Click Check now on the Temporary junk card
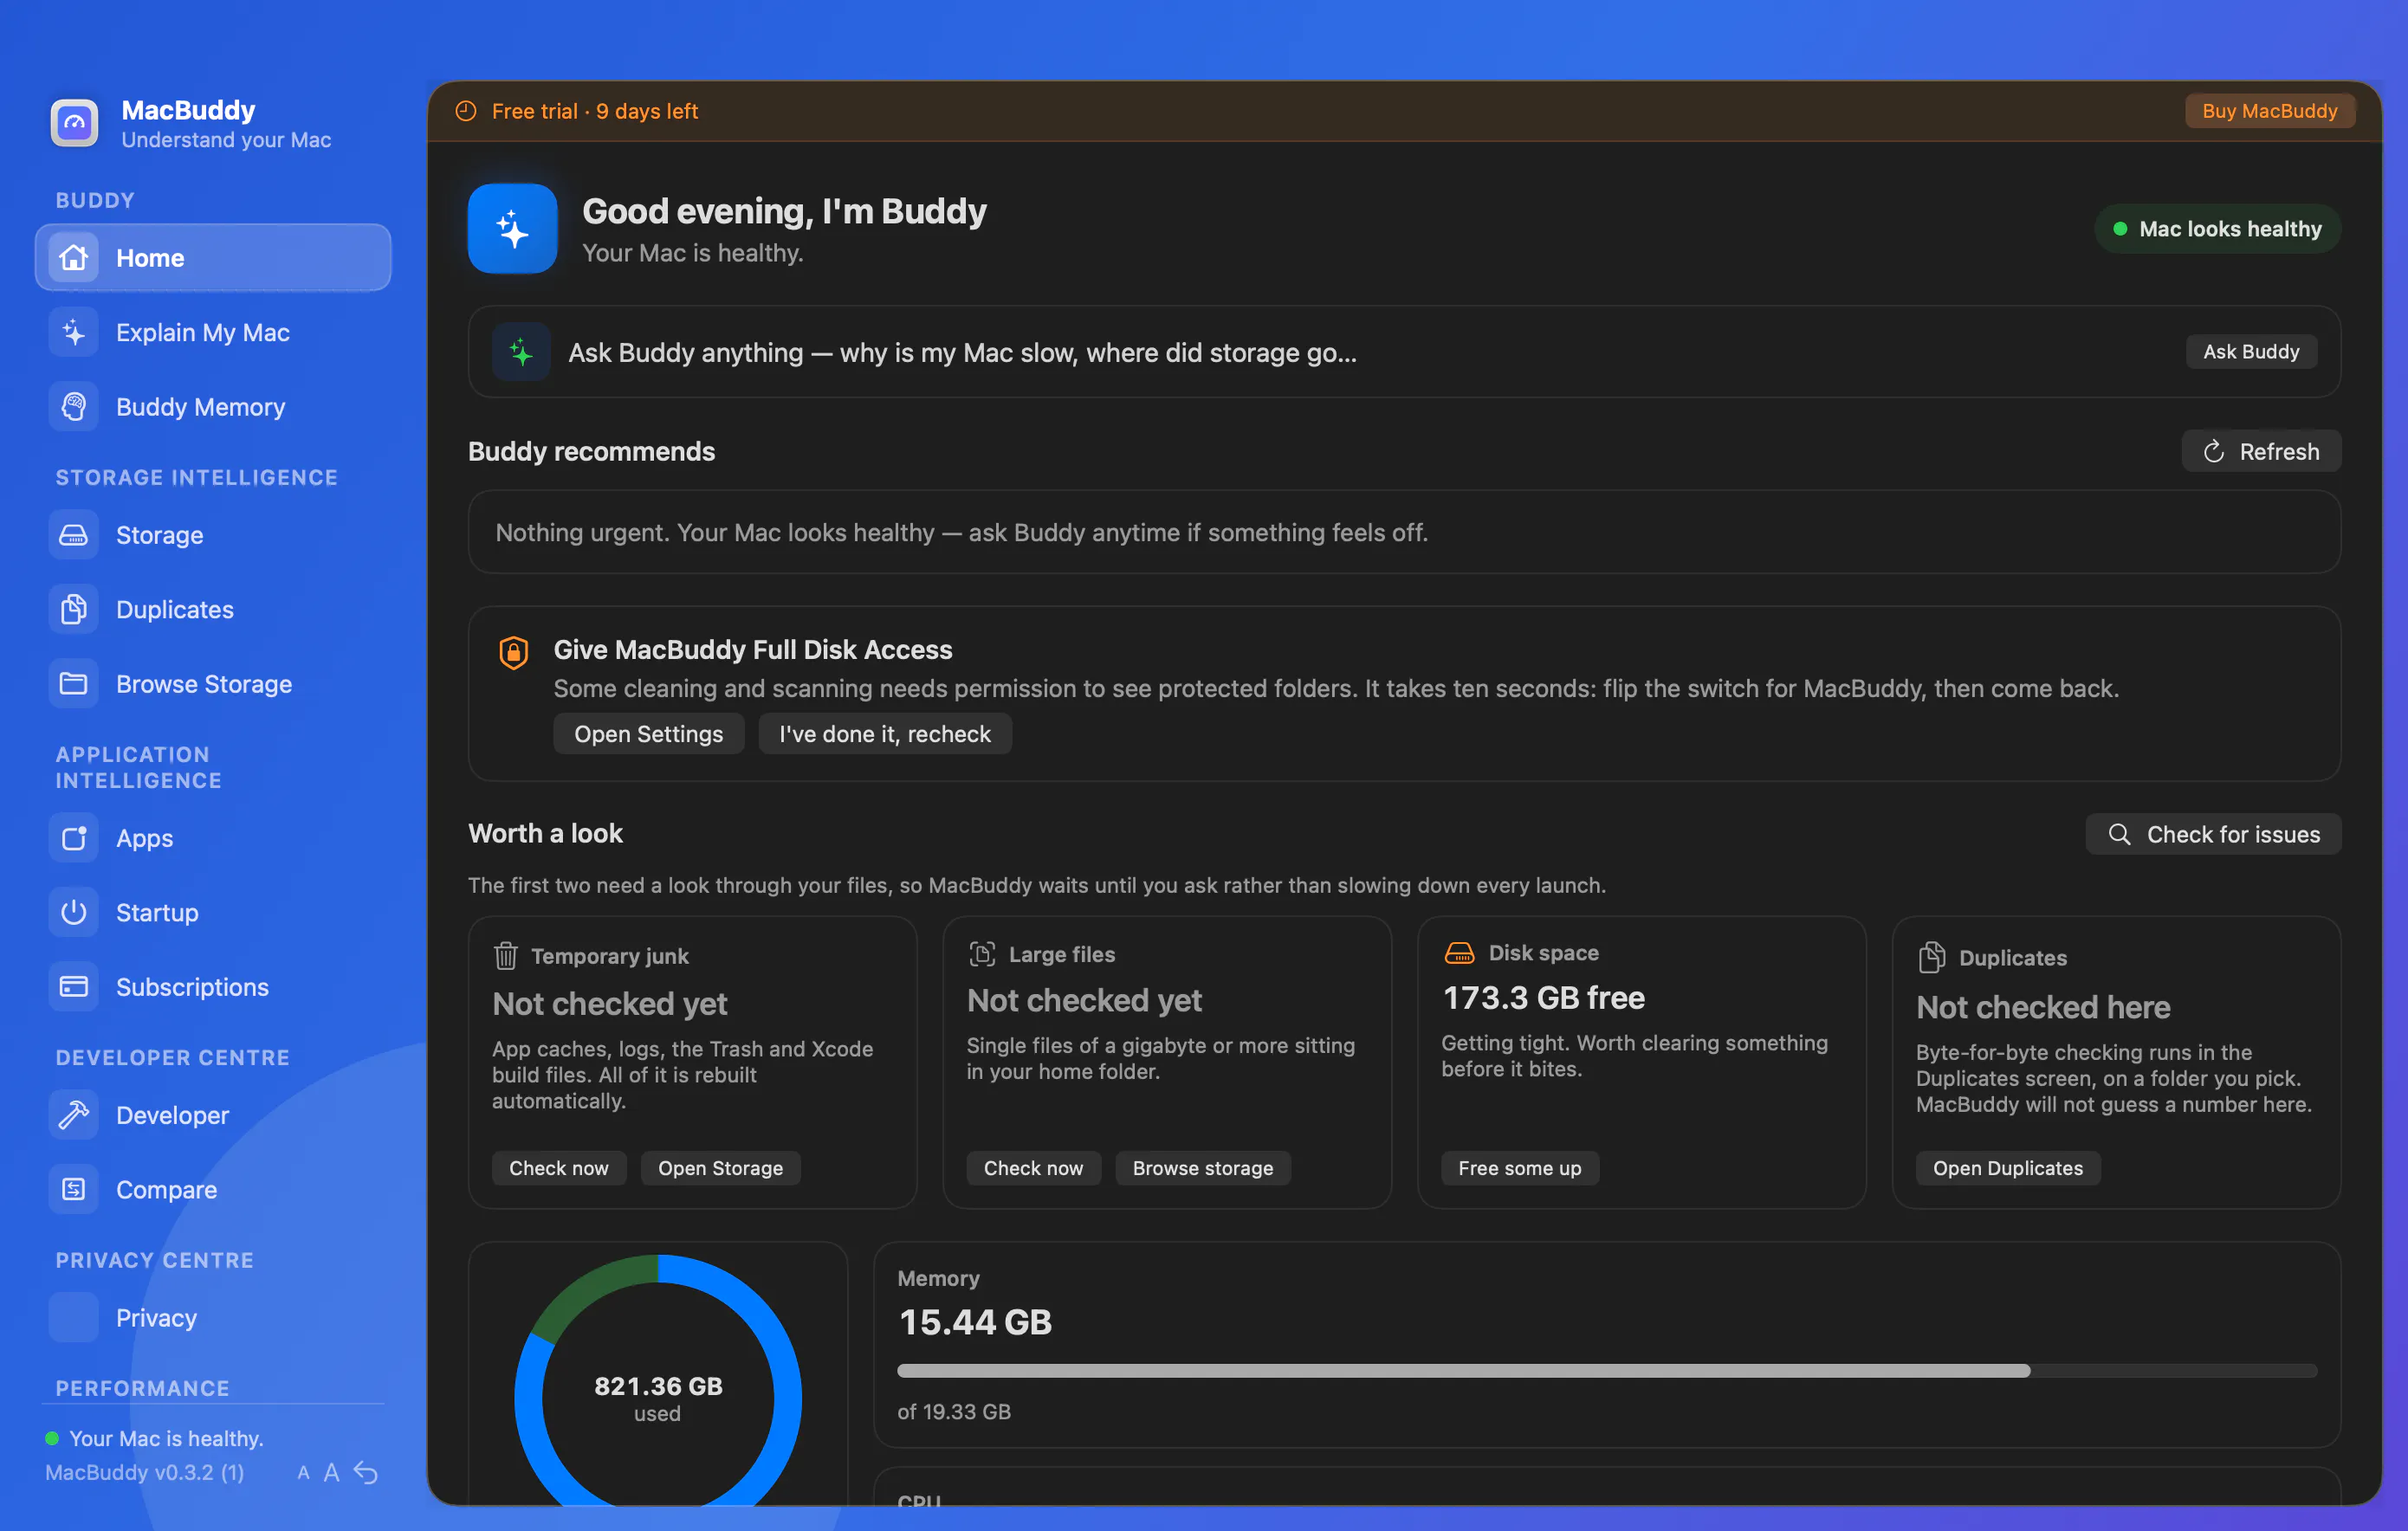The width and height of the screenshot is (2408, 1531). click(x=559, y=1168)
